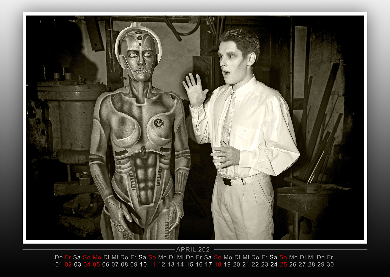This screenshot has width=390, height=277.
Task: Select date 21
Action: point(246,265)
